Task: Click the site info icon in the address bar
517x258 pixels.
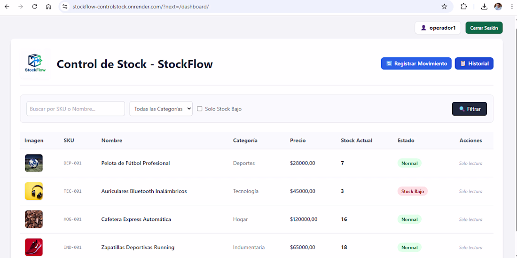Action: pos(65,7)
